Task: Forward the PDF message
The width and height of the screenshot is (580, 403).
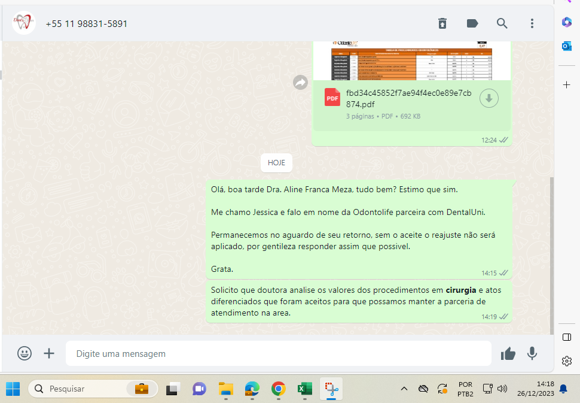Action: [x=300, y=82]
